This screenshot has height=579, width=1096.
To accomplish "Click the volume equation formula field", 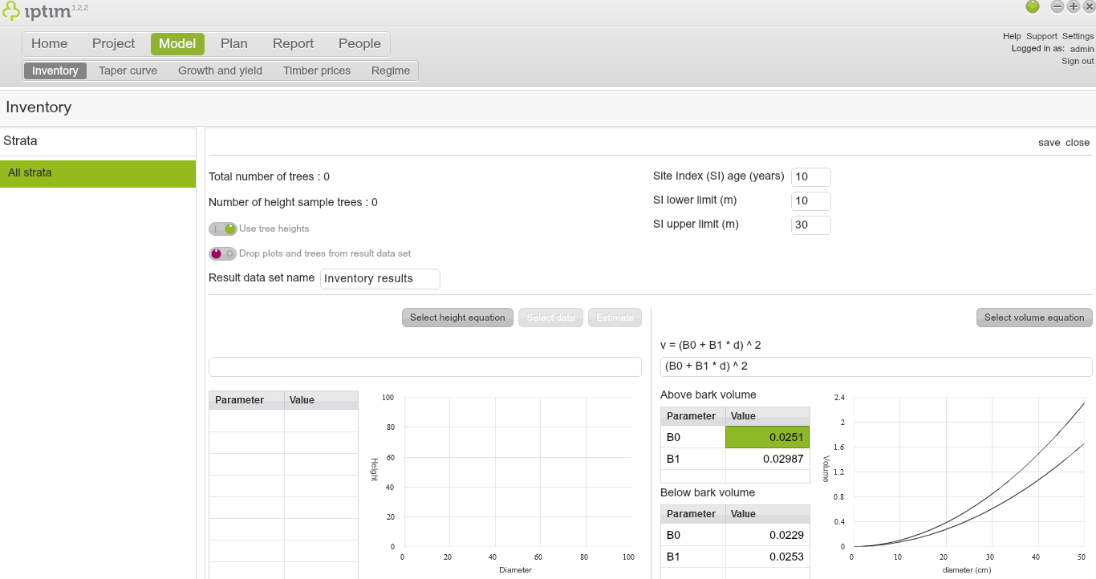I will click(875, 366).
